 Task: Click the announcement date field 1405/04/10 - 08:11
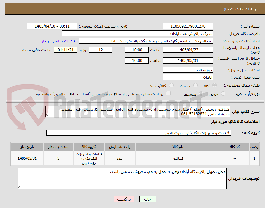click(x=52, y=26)
